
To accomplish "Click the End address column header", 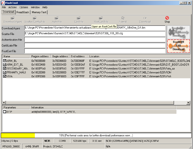I will 79,56.
